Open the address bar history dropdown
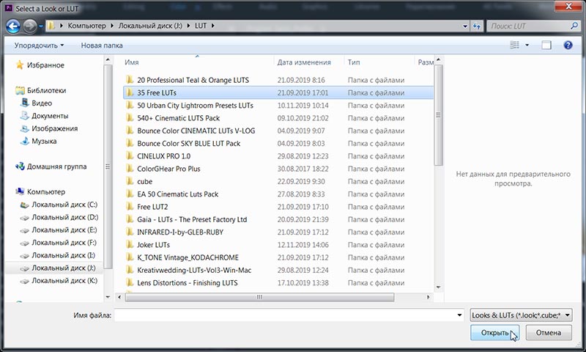This screenshot has width=586, height=352. coord(465,26)
